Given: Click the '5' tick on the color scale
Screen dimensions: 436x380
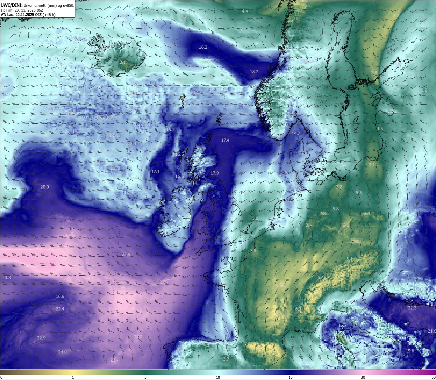Looking at the screenshot, I should [x=145, y=377].
